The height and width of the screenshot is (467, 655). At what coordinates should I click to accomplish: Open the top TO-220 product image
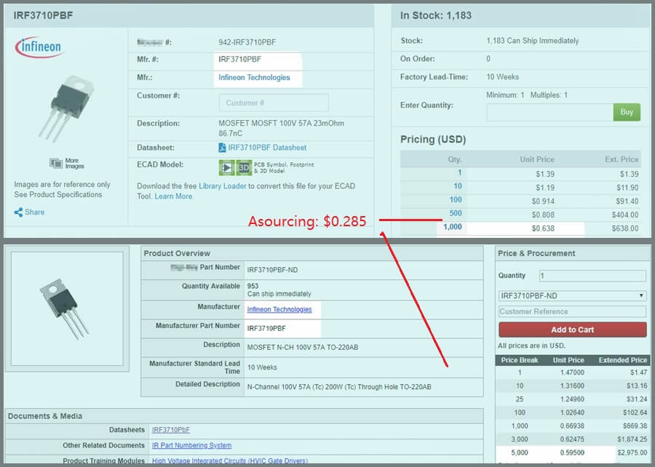(67, 108)
